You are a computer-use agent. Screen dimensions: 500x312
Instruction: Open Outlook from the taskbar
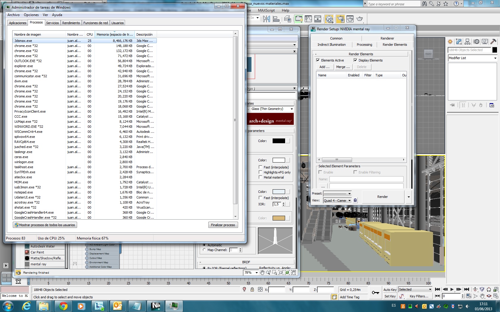point(118,306)
